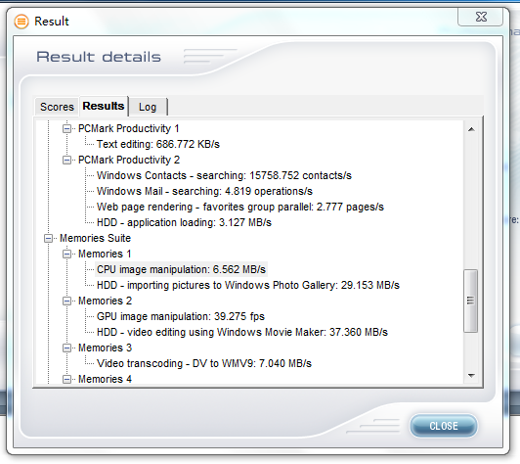This screenshot has height=464, width=520.
Task: Select Video transcoding - DV to WMV9 row
Action: click(x=204, y=363)
